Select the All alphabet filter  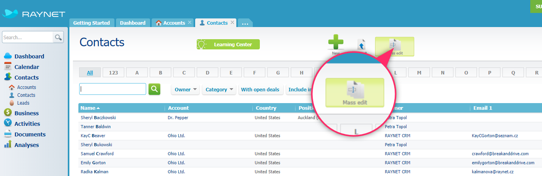click(90, 73)
